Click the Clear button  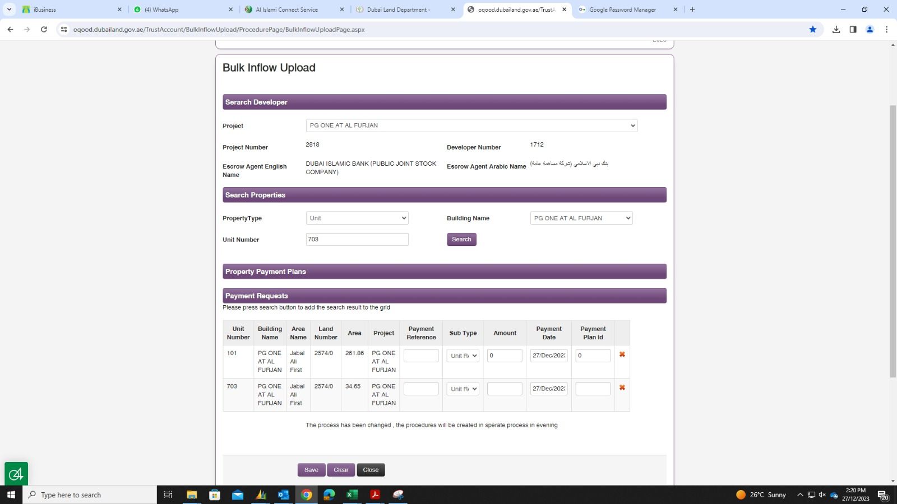341,470
